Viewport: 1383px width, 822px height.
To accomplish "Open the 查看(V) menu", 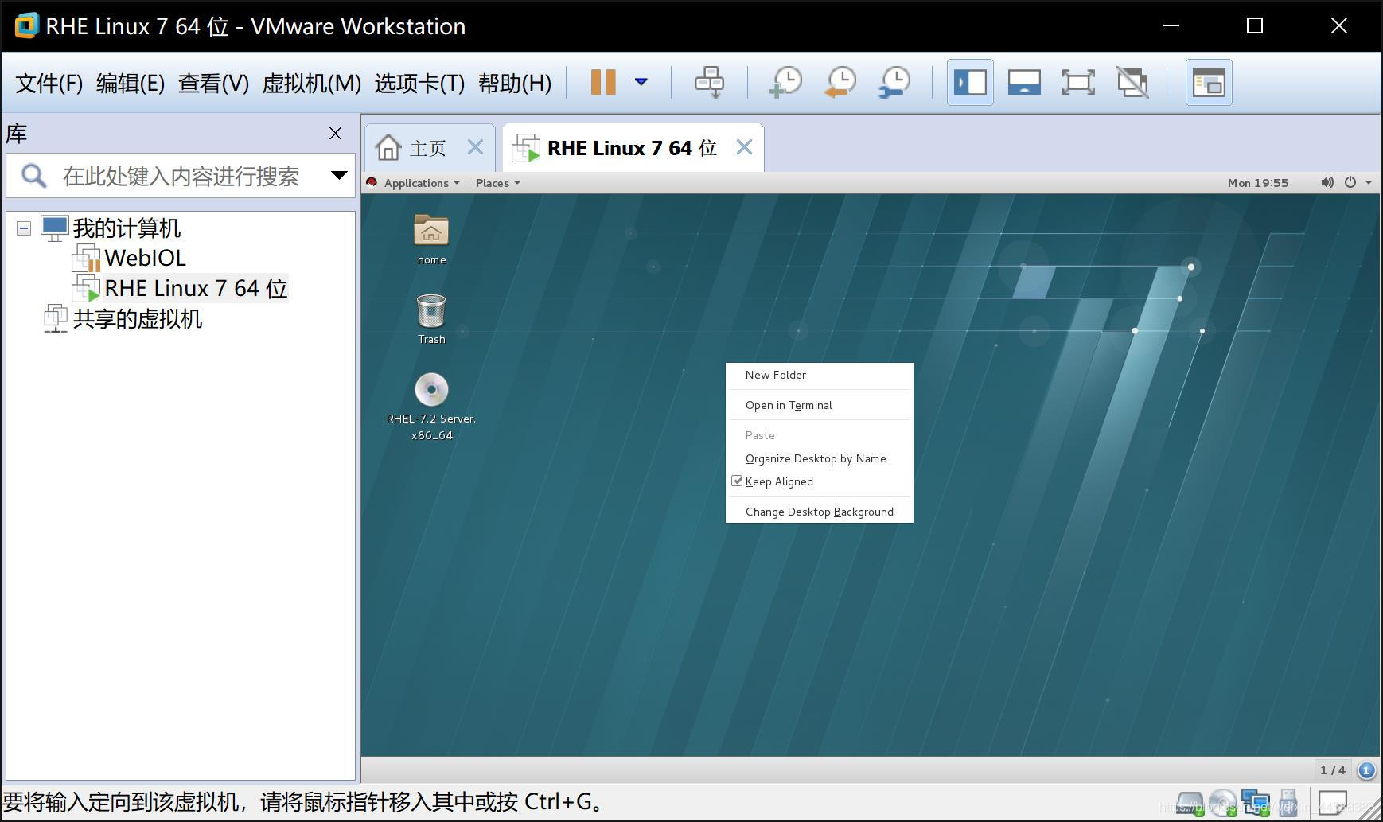I will (x=213, y=83).
